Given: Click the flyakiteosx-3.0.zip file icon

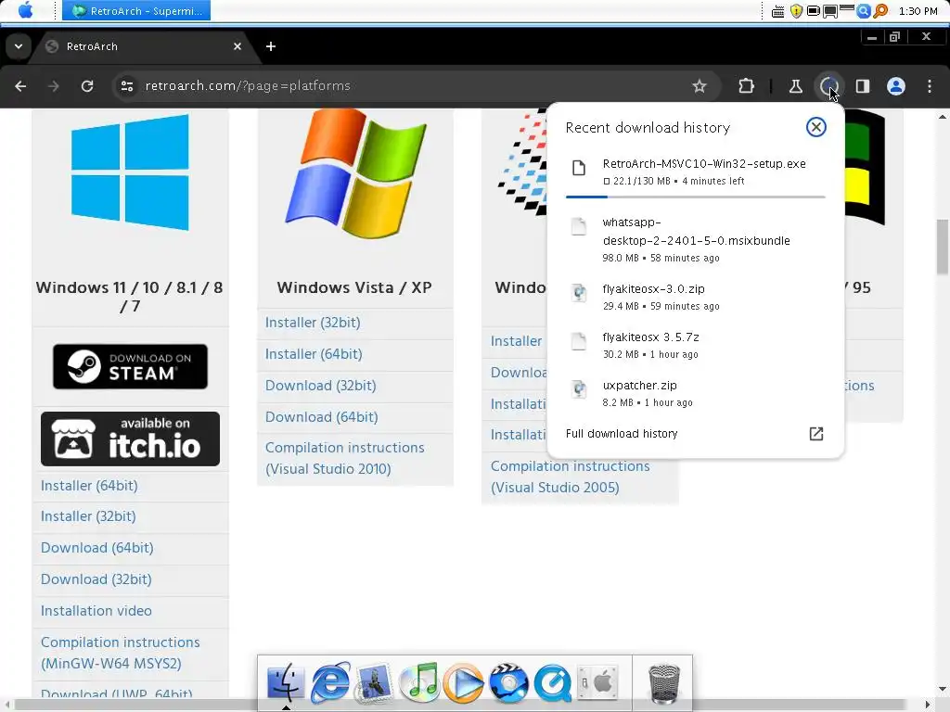Looking at the screenshot, I should tap(579, 292).
